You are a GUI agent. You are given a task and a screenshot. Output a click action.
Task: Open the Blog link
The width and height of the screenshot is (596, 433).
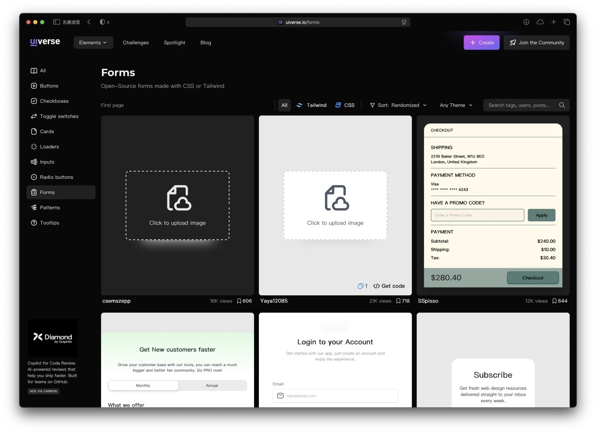click(x=206, y=42)
